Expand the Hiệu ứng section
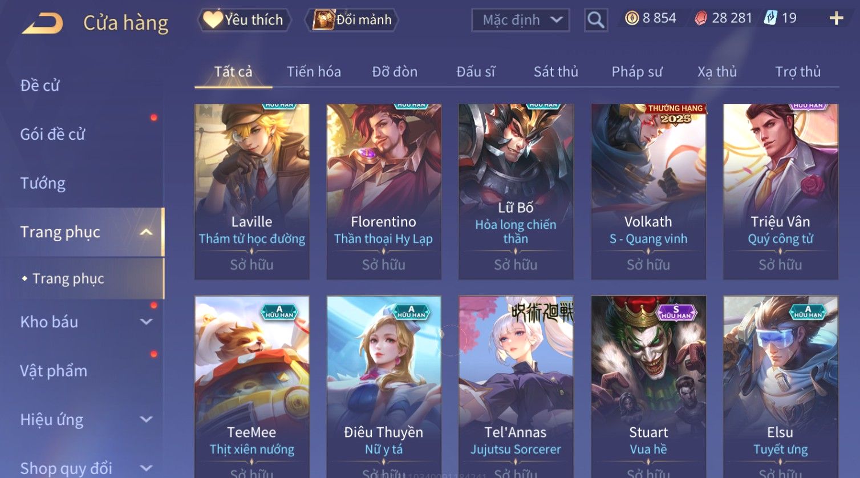 pyautogui.click(x=146, y=419)
